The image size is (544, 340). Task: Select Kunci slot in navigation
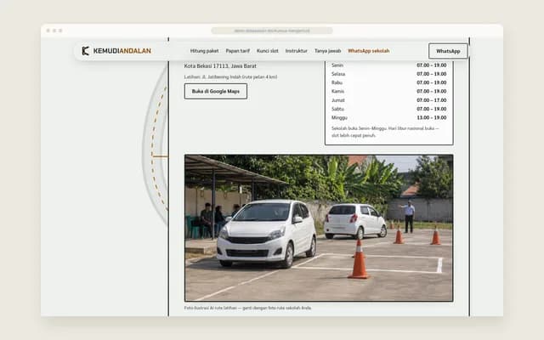(268, 51)
